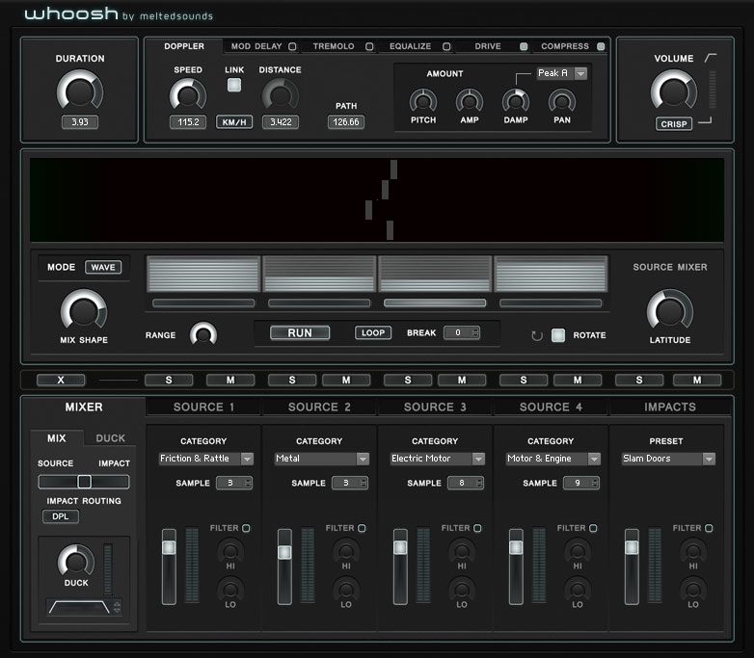Expand the Slam Doors preset dropdown
This screenshot has width=754, height=658.
(x=668, y=459)
